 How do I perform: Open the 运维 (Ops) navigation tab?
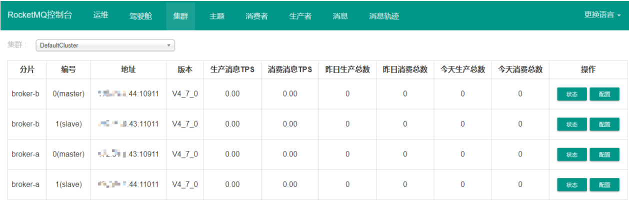(x=100, y=15)
